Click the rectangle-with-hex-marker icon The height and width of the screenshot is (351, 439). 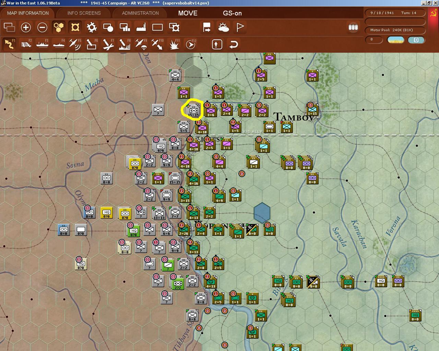tap(174, 27)
